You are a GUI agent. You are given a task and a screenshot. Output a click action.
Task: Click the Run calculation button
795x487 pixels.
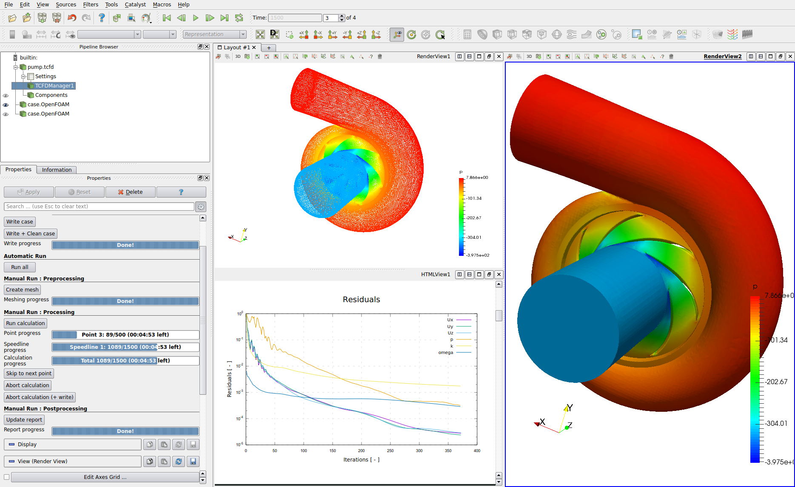click(x=26, y=323)
